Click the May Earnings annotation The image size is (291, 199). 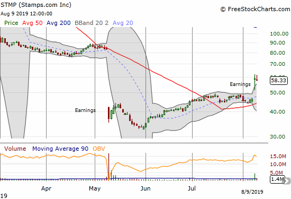click(85, 110)
